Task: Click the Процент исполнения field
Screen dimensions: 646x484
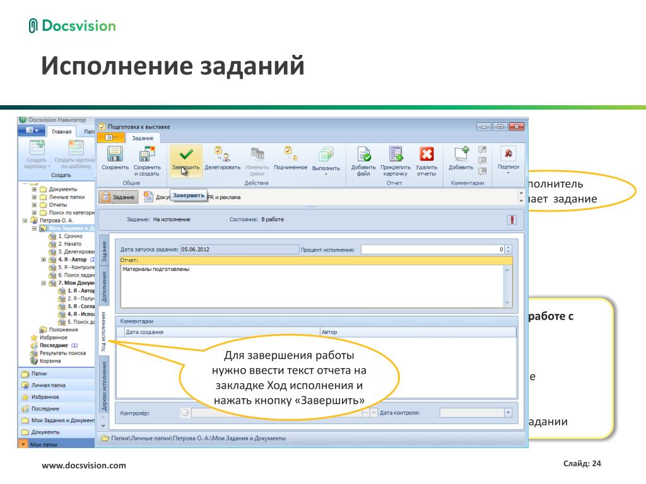Action: pyautogui.click(x=433, y=250)
